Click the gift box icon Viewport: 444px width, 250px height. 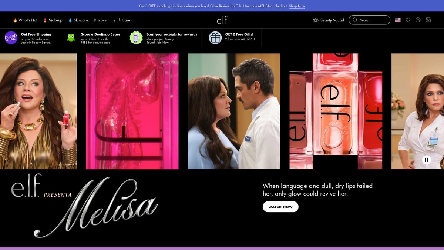pyautogui.click(x=215, y=38)
